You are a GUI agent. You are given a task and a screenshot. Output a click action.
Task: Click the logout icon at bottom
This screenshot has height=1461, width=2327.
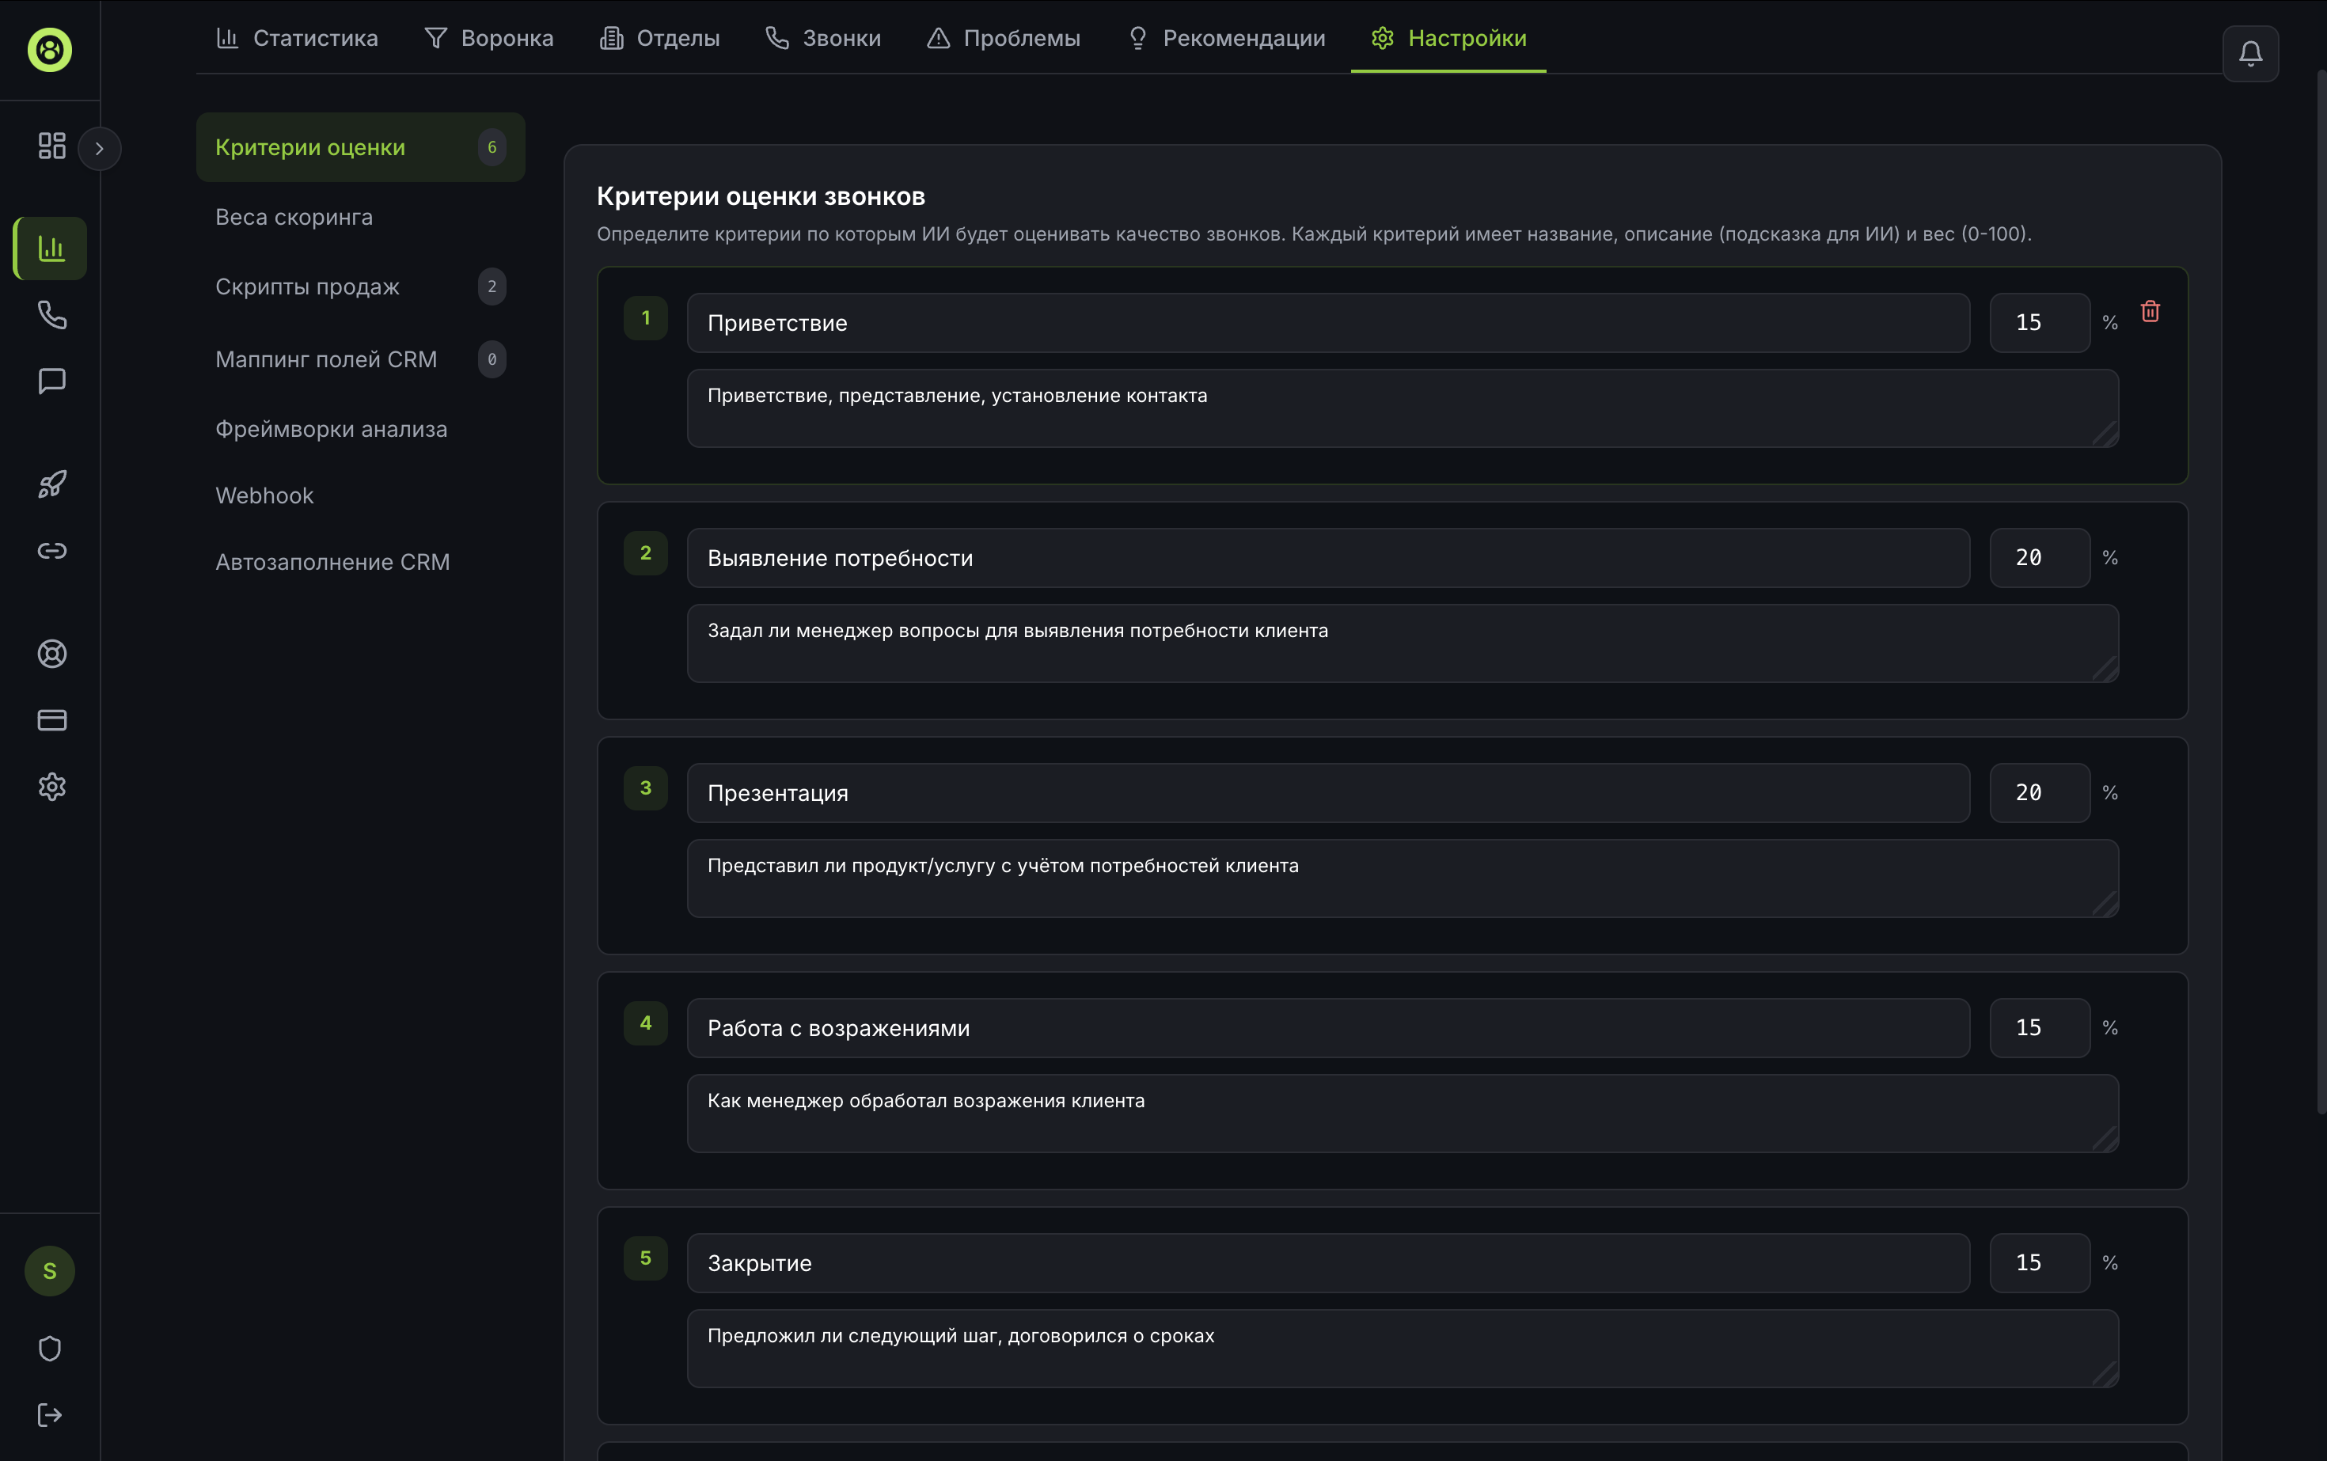(49, 1414)
